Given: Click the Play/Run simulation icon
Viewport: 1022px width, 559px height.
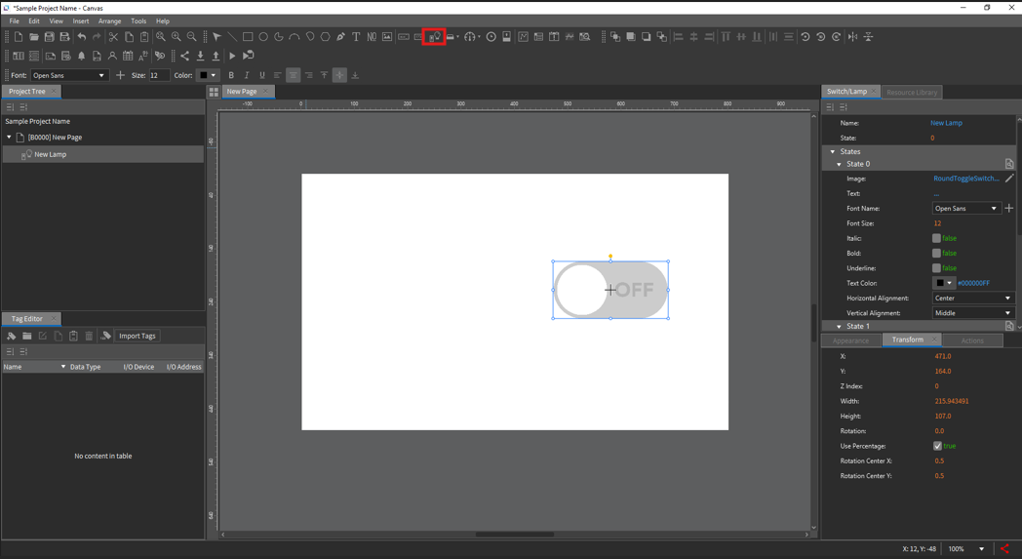Looking at the screenshot, I should click(x=232, y=56).
